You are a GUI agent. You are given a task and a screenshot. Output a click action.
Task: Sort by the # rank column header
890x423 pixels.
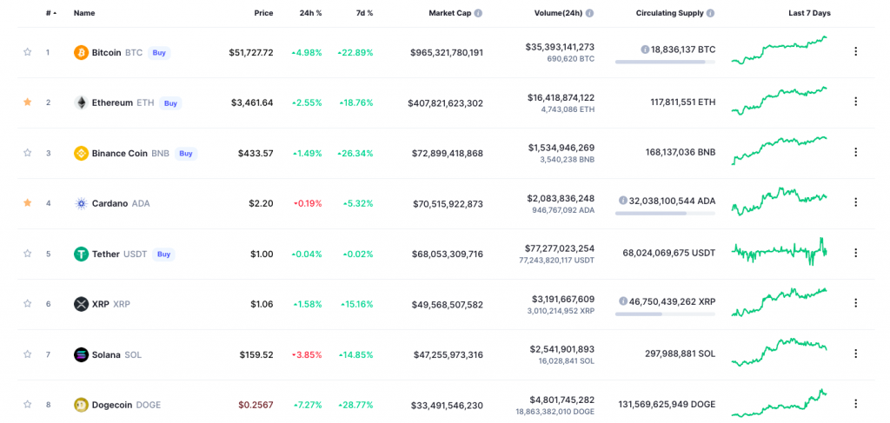tap(51, 13)
